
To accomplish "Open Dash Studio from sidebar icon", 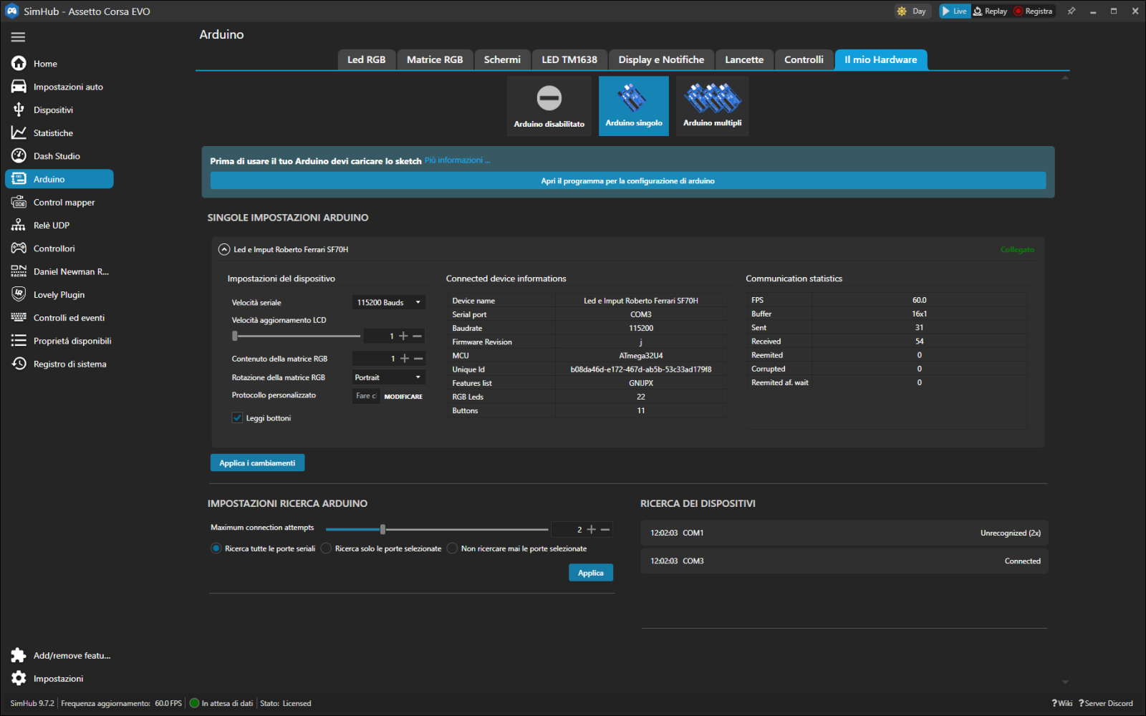I will 19,156.
